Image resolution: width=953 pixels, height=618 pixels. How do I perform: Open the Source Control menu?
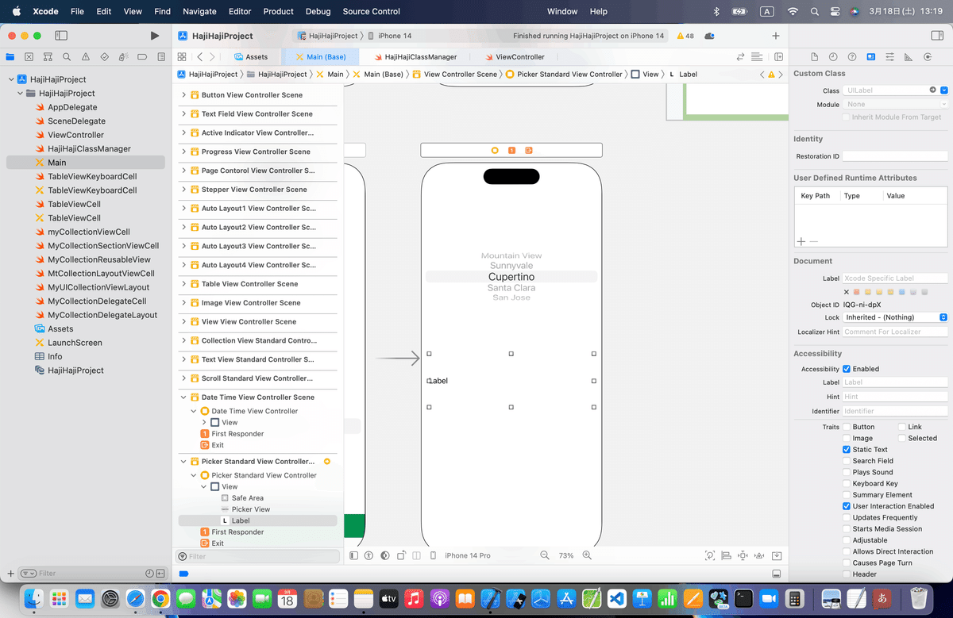point(372,11)
